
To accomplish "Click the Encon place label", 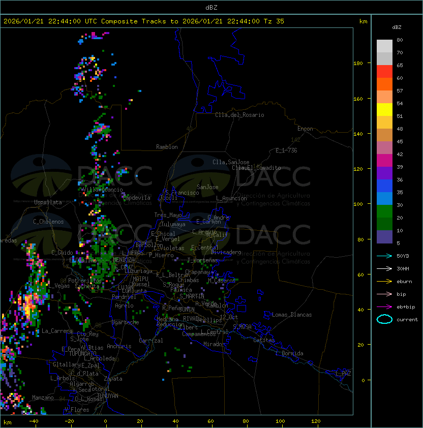I will pyautogui.click(x=305, y=129).
